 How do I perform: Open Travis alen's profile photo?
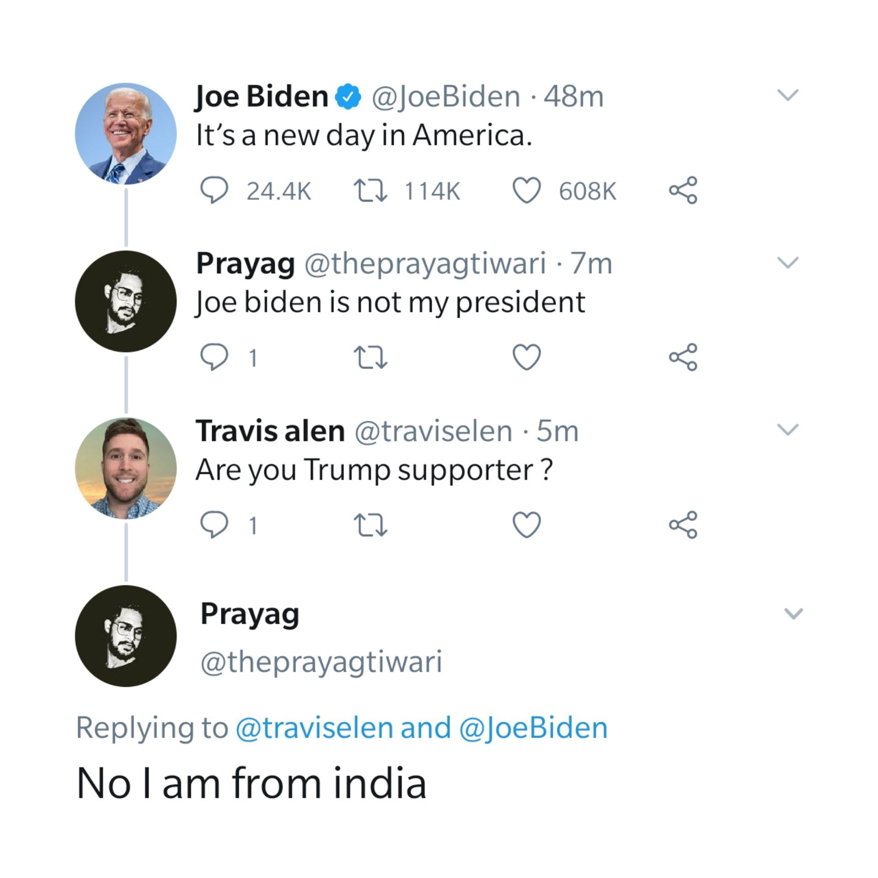tap(126, 468)
